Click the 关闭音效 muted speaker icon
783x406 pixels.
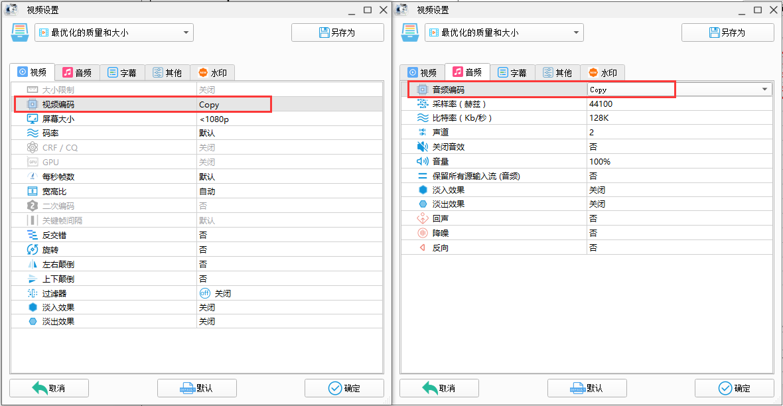(x=423, y=147)
